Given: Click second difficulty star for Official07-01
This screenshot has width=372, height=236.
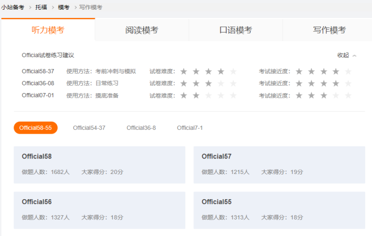Looking at the screenshot, I should tap(196, 95).
